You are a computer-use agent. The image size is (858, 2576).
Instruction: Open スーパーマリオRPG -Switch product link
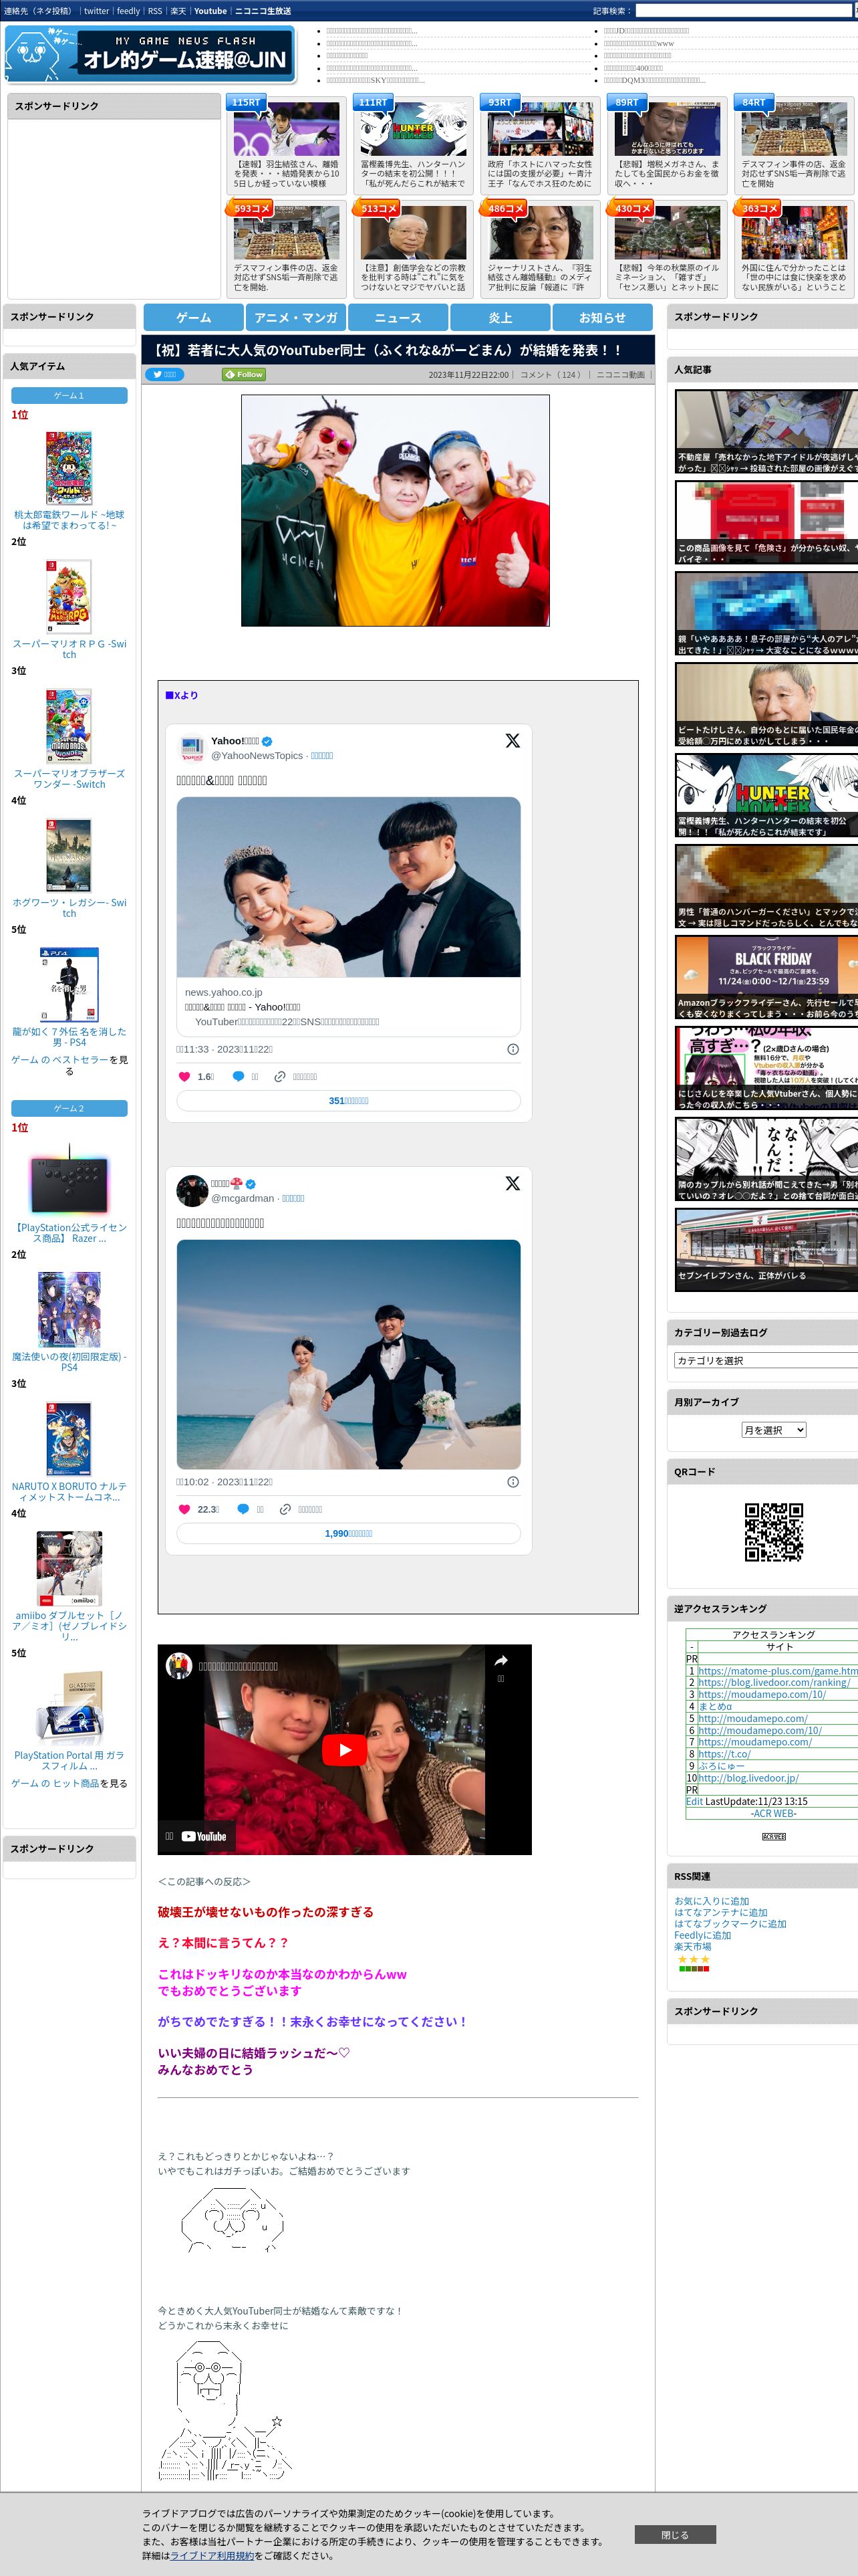pos(69,649)
